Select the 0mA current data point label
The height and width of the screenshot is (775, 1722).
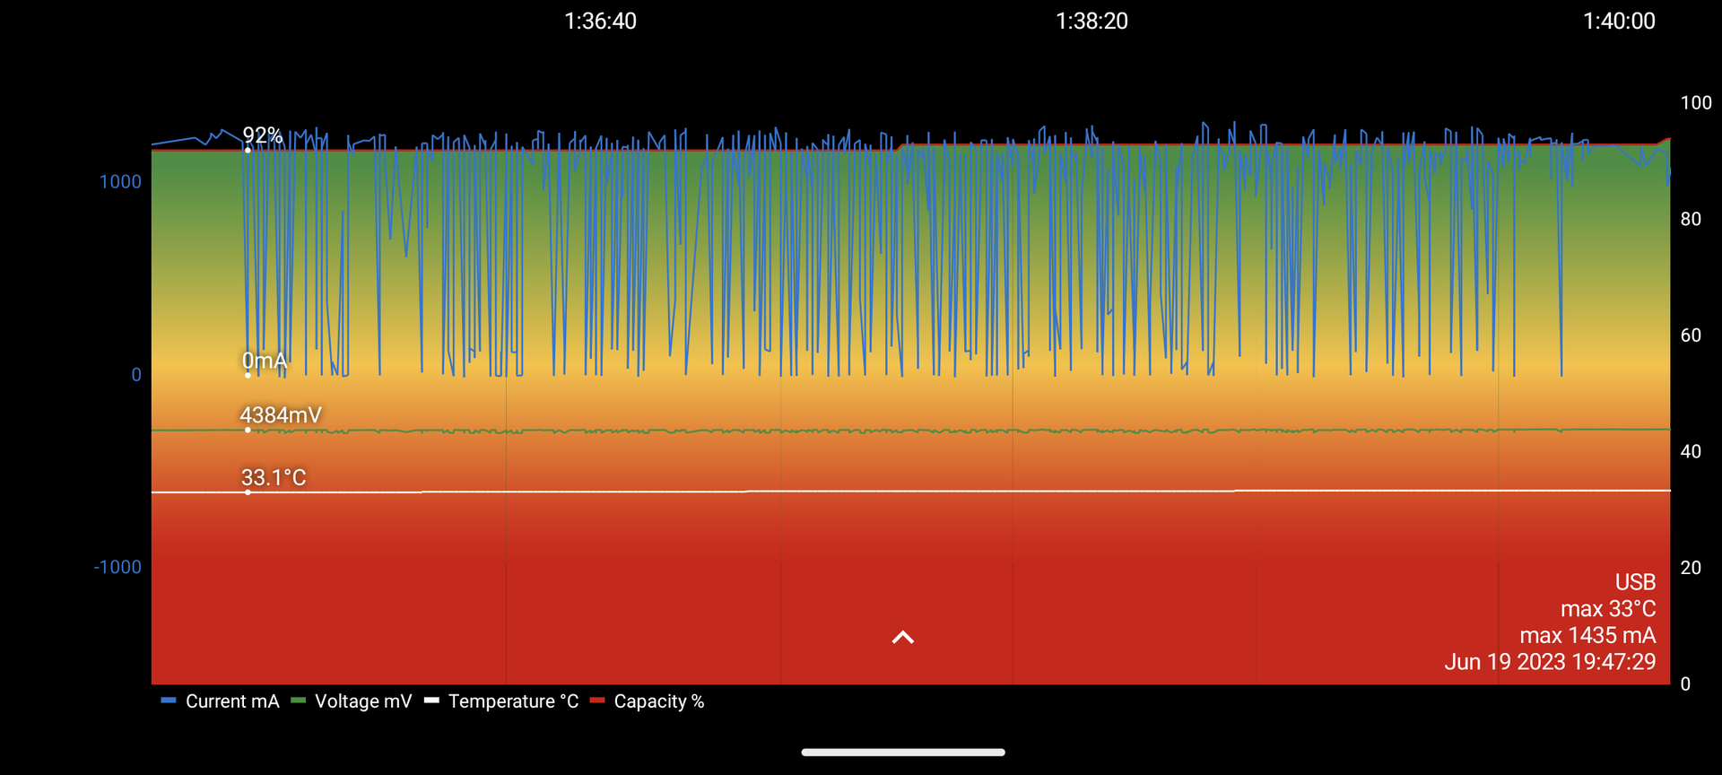(x=265, y=361)
